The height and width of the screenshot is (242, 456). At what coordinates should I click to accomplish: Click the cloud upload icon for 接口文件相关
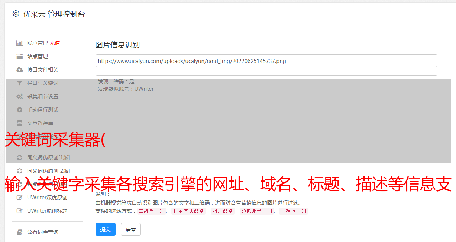tap(20, 70)
